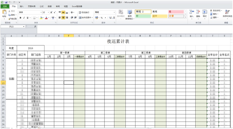Click the green 文件 (File) button

tap(5, 6)
